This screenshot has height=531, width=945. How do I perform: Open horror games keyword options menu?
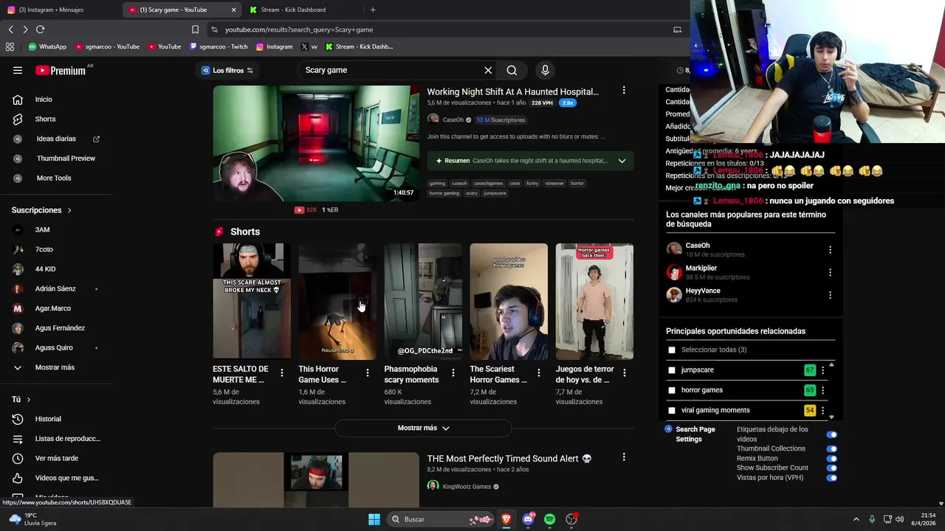(x=823, y=390)
